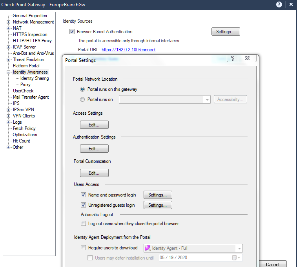The image size is (297, 267).
Task: Expand the VPN Clients node
Action: pos(8,116)
